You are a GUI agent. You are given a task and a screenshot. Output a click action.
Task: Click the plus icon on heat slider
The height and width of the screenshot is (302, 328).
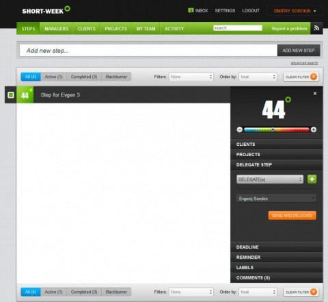(314, 129)
